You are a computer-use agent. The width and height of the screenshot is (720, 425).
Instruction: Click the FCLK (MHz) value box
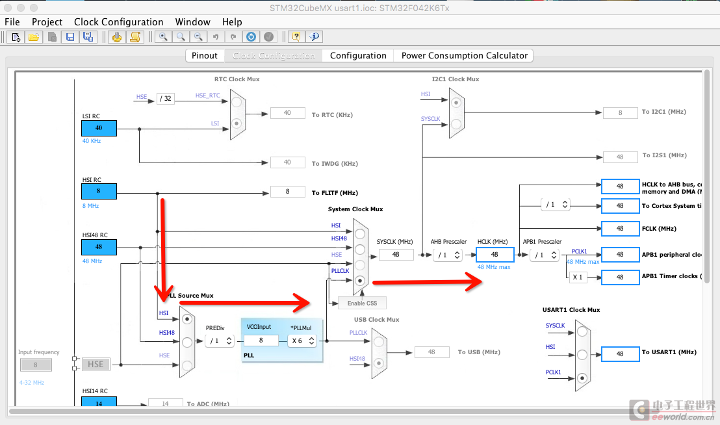621,229
